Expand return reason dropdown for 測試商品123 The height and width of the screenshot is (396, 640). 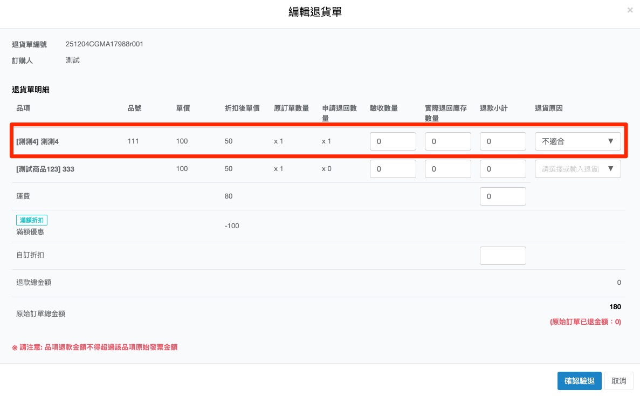pyautogui.click(x=577, y=169)
